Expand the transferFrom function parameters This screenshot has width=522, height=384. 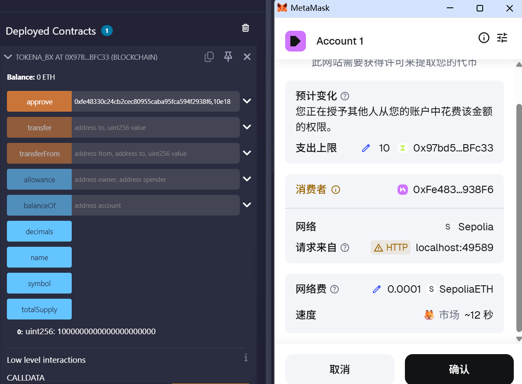tap(247, 153)
